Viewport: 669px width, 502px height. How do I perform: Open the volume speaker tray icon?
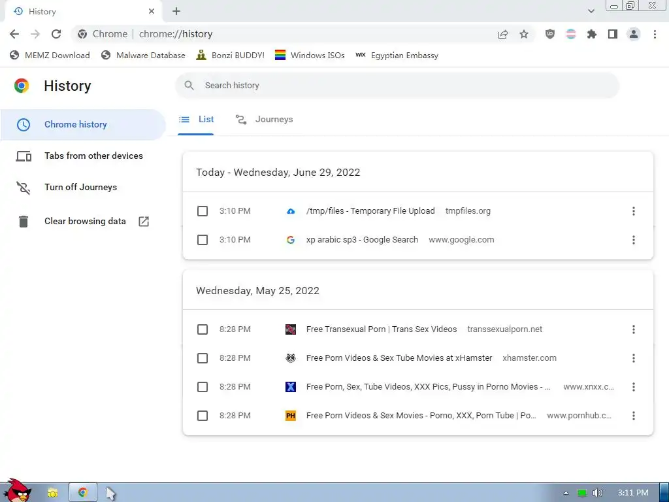coord(598,493)
